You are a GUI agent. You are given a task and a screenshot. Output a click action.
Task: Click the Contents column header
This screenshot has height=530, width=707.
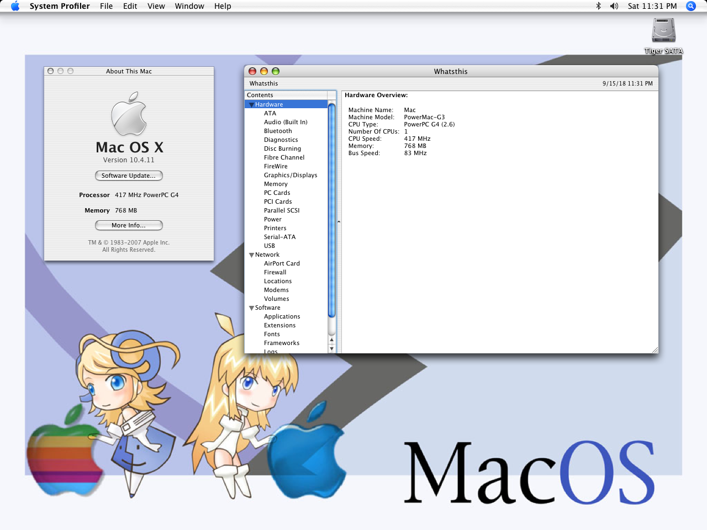pos(286,95)
